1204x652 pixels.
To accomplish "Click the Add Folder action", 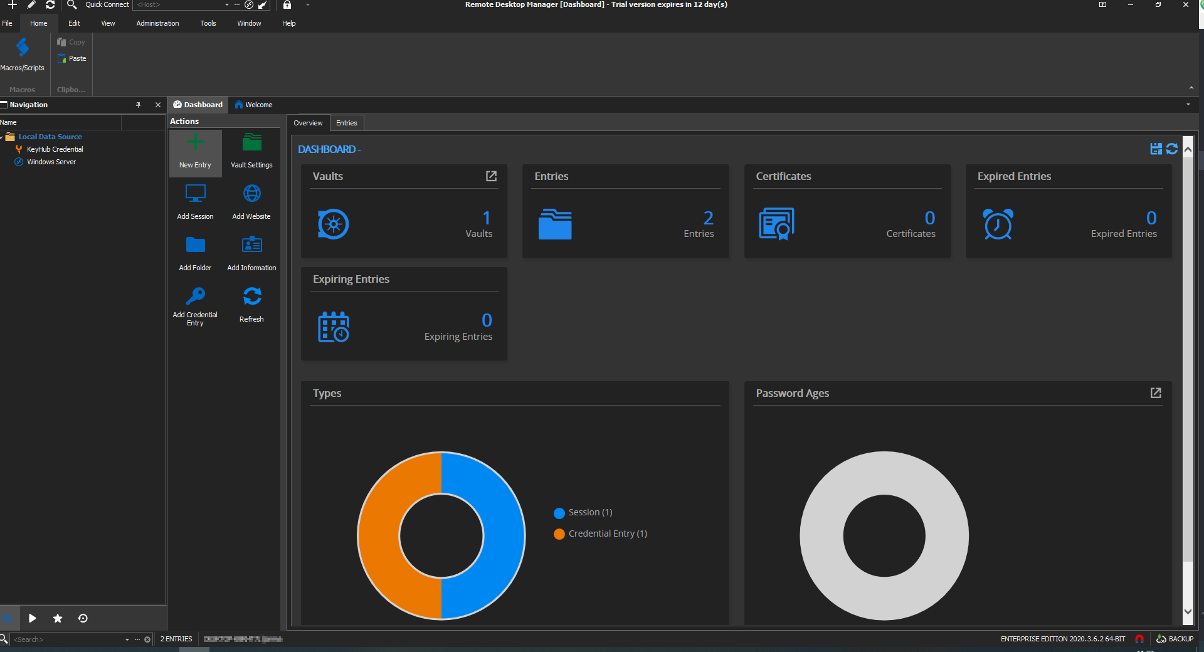I will pos(195,254).
